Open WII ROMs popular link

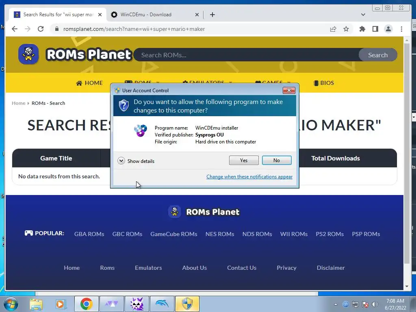pyautogui.click(x=294, y=234)
